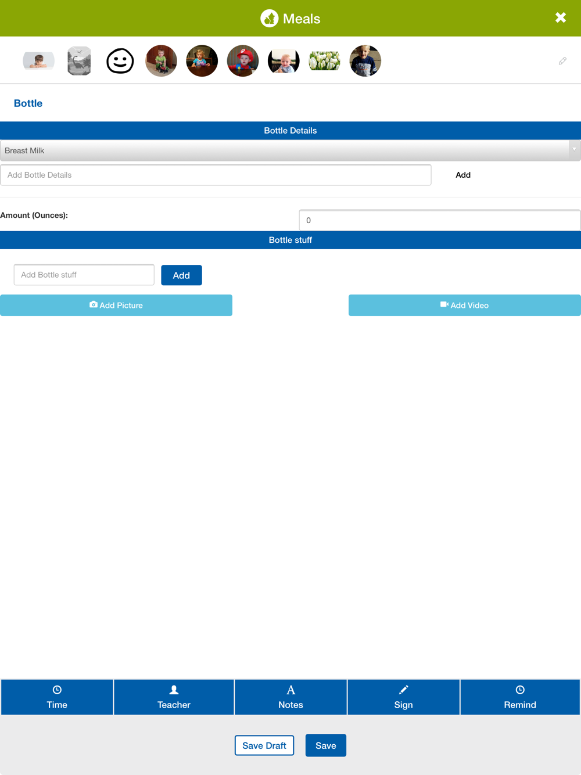Click the Meals apple logo icon

269,19
